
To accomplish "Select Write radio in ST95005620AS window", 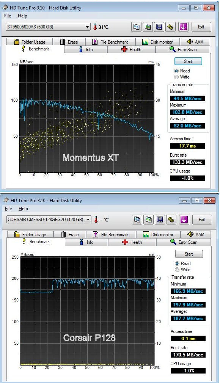I will click(x=176, y=77).
